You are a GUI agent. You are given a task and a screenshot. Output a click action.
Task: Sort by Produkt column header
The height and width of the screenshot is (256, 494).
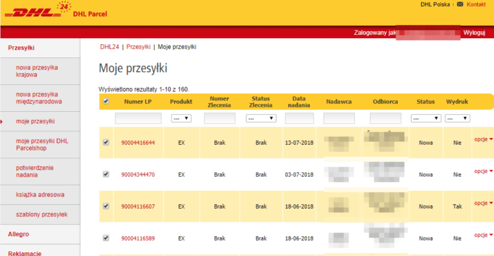tap(181, 102)
